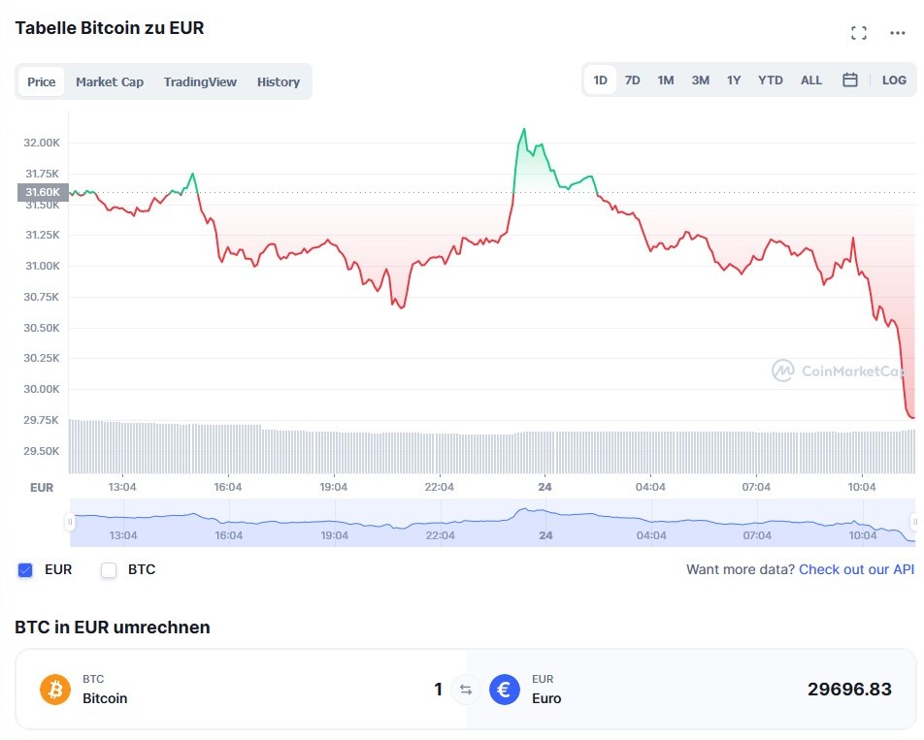Screen dimensions: 924x740
Task: Enable the BTC checkbox
Action: click(x=109, y=570)
